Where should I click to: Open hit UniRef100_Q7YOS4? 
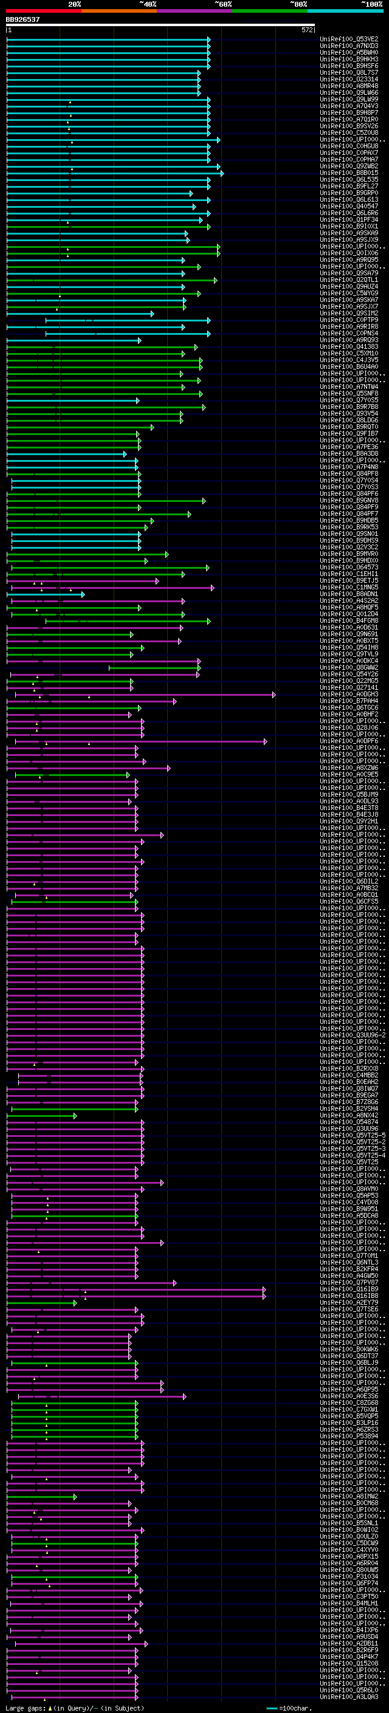click(349, 480)
